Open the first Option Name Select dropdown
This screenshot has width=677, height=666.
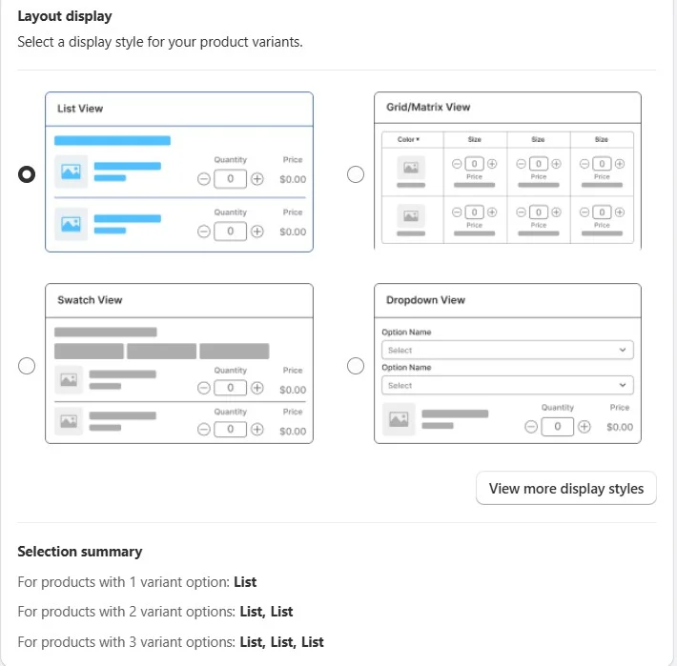click(507, 350)
